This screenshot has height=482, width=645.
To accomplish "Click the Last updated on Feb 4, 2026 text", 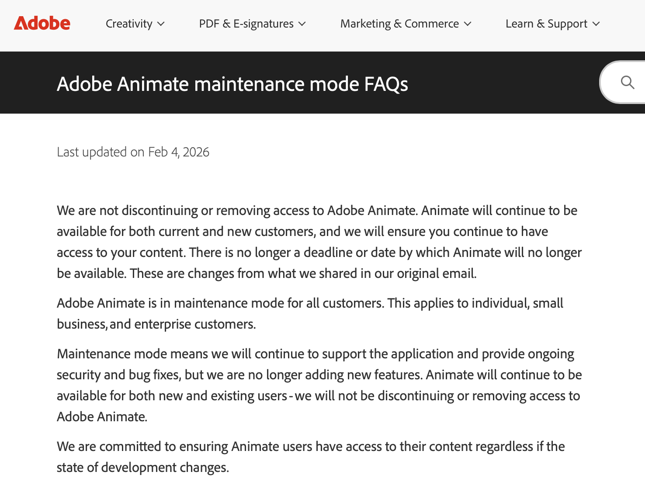I will pos(133,152).
